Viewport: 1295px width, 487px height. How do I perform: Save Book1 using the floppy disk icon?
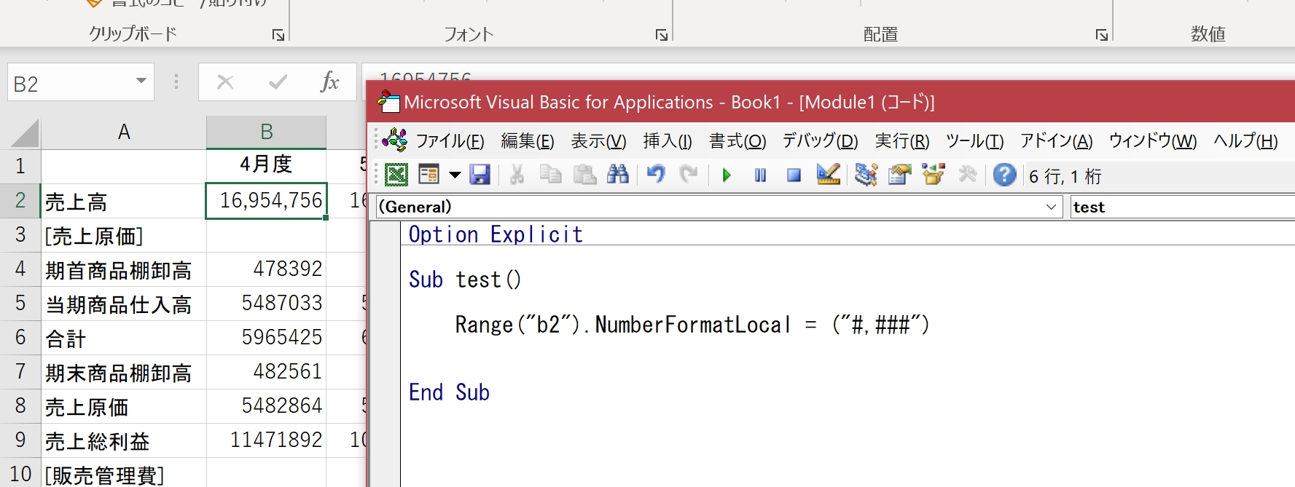point(480,175)
